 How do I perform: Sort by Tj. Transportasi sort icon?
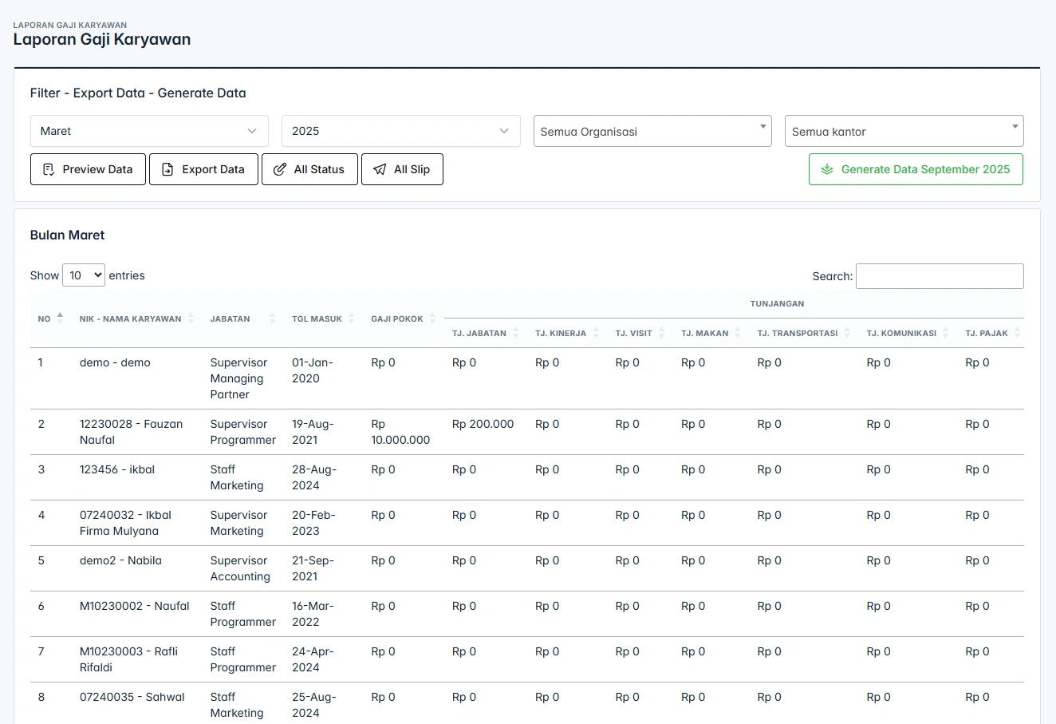tap(847, 333)
